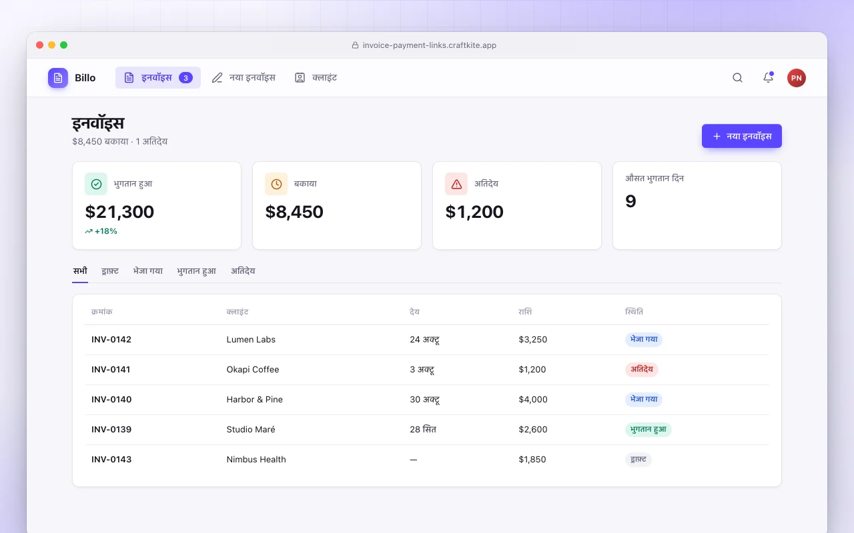The image size is (854, 533).
Task: Open the PN user avatar
Action: click(x=797, y=78)
